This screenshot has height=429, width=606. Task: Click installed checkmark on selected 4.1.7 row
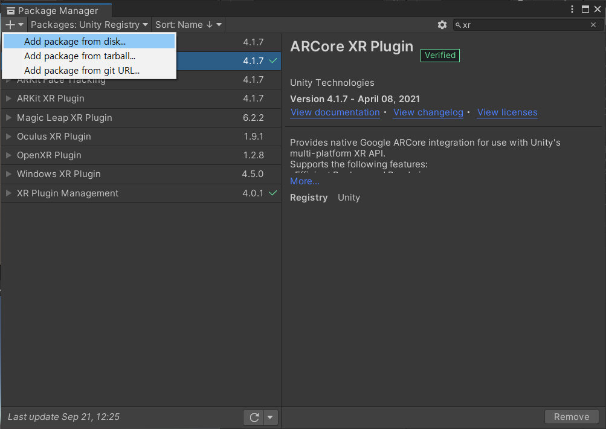click(x=273, y=60)
